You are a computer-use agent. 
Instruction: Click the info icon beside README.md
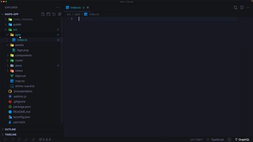10,112
